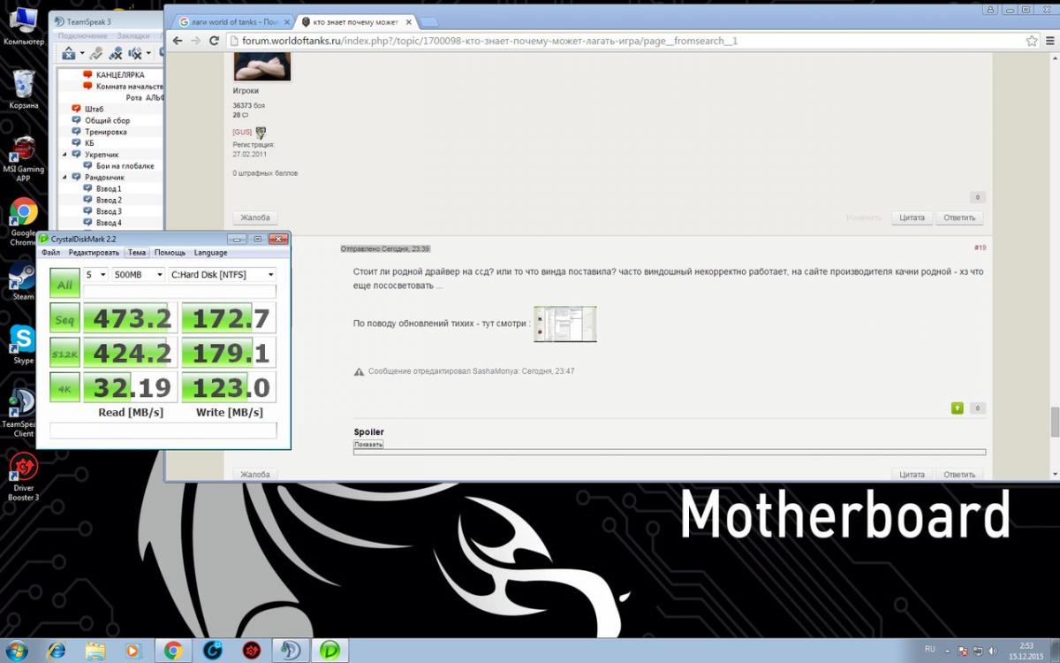This screenshot has height=663, width=1060.
Task: Select Штаб channel in TeamSpeak
Action: [x=94, y=109]
